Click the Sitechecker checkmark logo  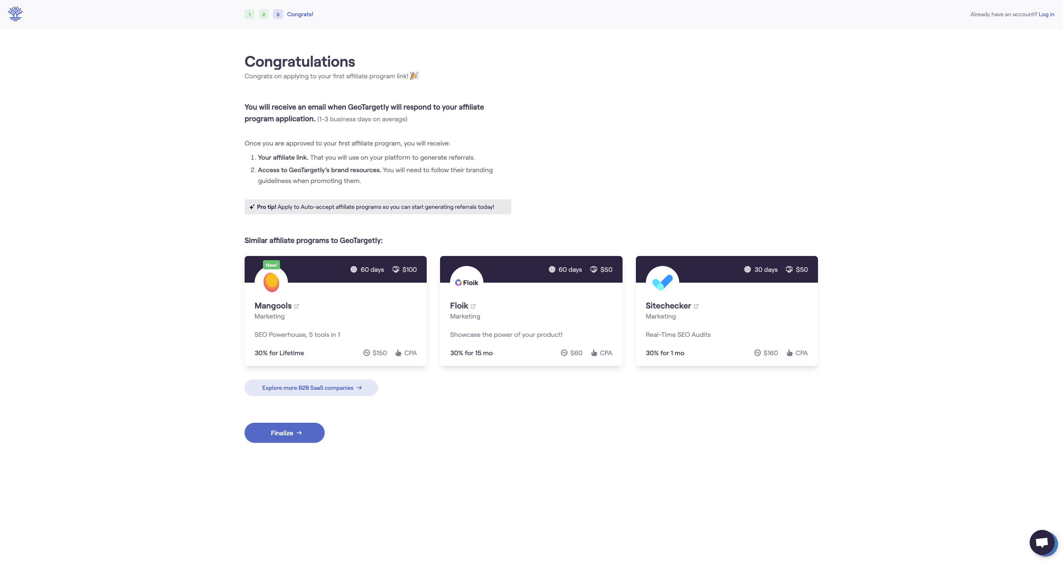pos(662,282)
